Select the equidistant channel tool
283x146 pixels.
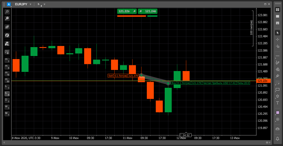(278, 69)
